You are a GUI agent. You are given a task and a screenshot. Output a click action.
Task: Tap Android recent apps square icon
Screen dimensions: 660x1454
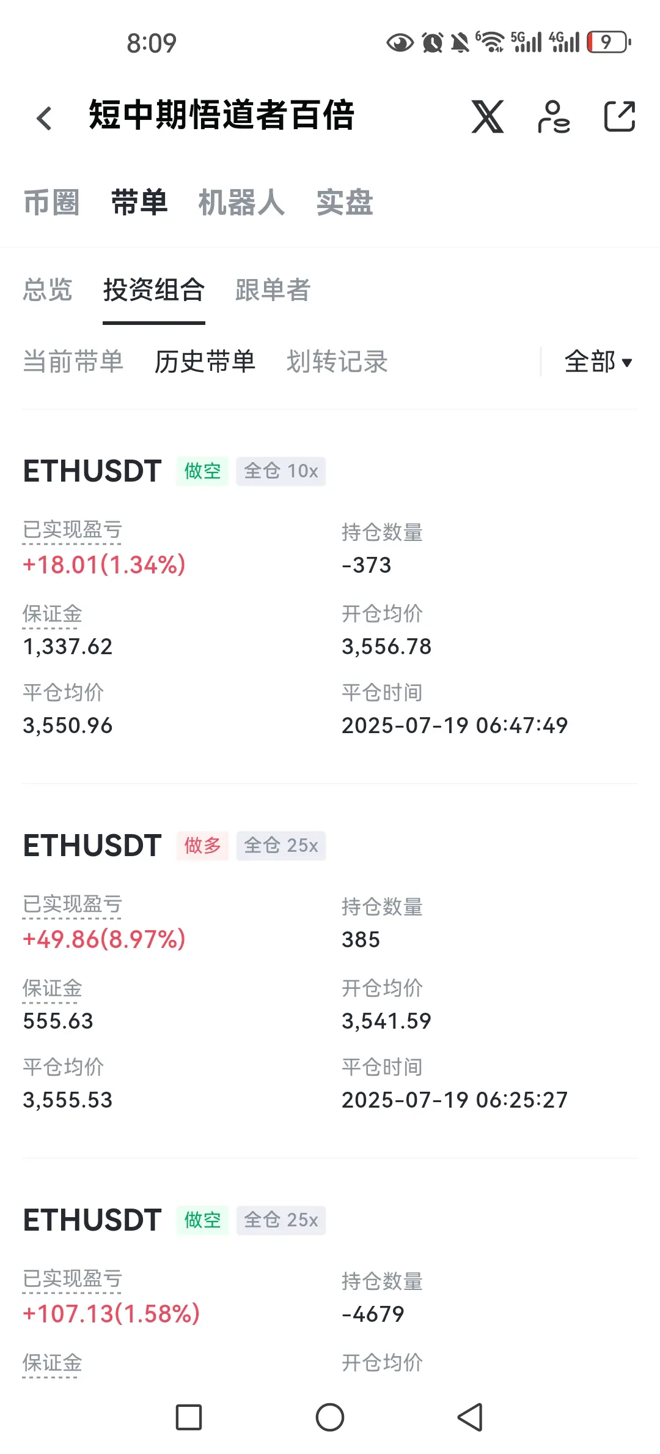pos(189,1417)
